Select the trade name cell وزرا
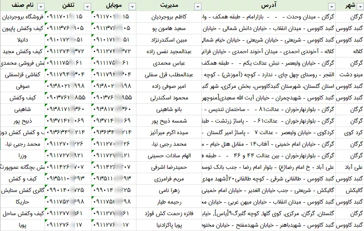This screenshot has height=231, width=364. point(22,156)
